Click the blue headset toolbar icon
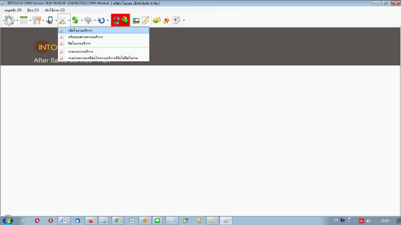Image resolution: width=401 pixels, height=225 pixels. 50,20
